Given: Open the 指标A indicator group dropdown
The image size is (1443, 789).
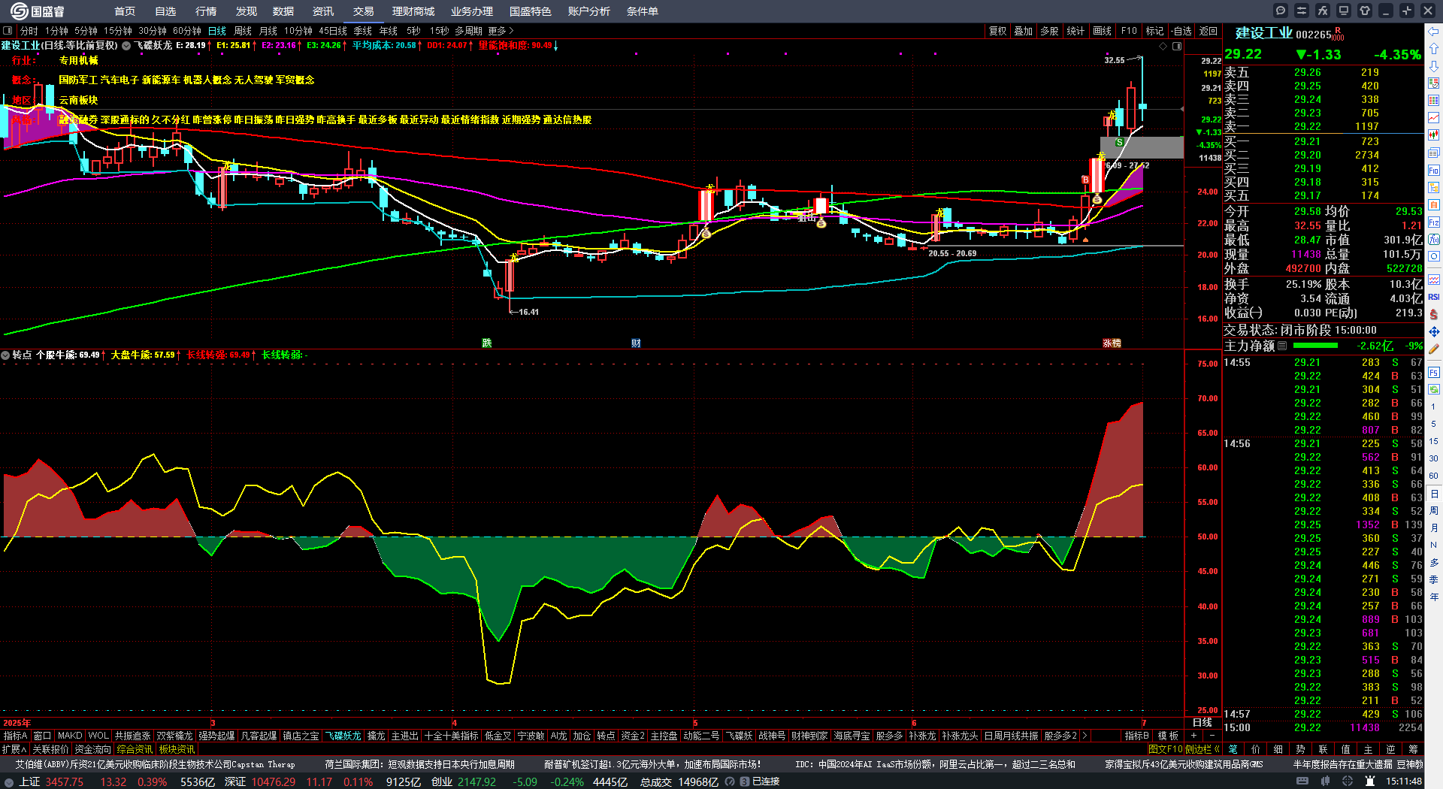Looking at the screenshot, I should pos(15,736).
